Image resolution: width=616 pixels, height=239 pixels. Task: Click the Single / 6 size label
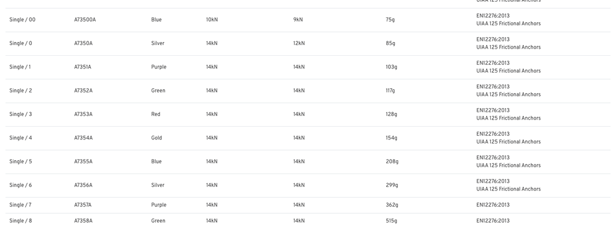[21, 185]
